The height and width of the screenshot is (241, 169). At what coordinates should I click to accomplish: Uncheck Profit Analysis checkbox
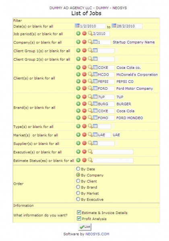click(x=79, y=218)
